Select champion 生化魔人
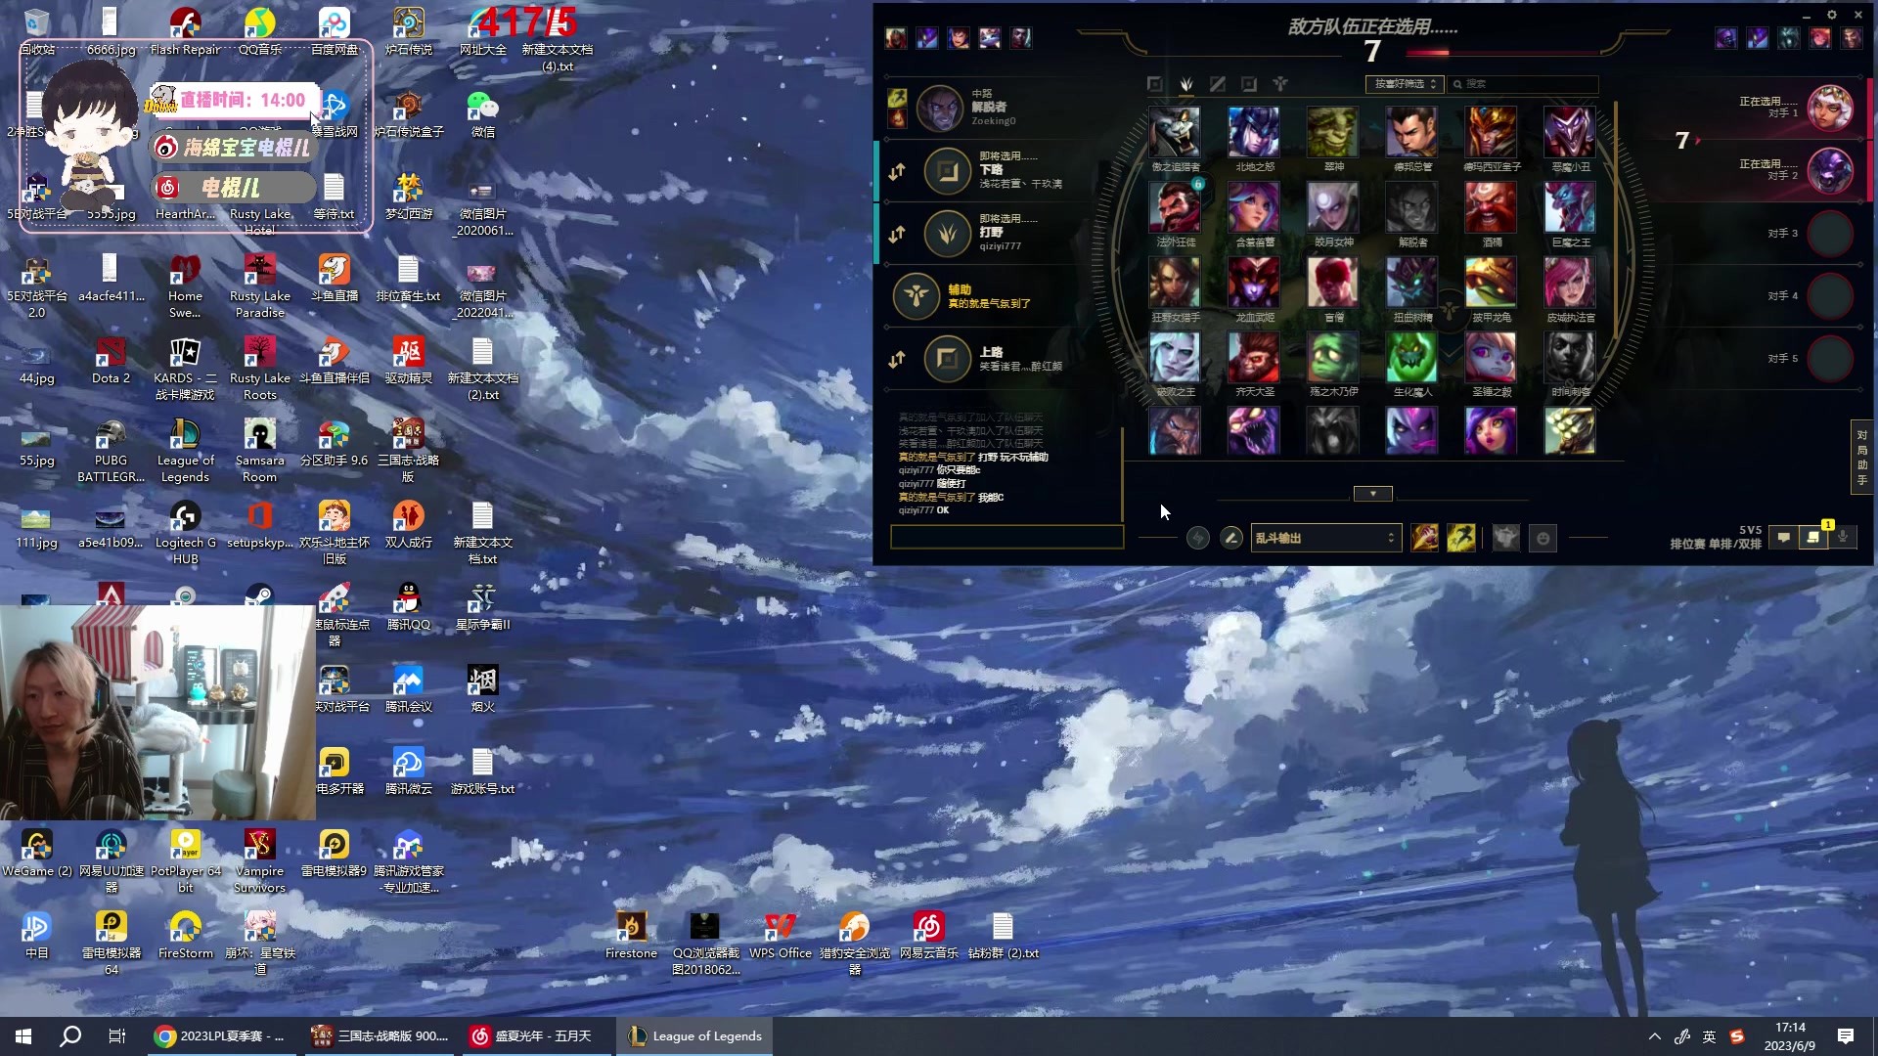Screen dimensions: 1878x1056 click(1411, 357)
